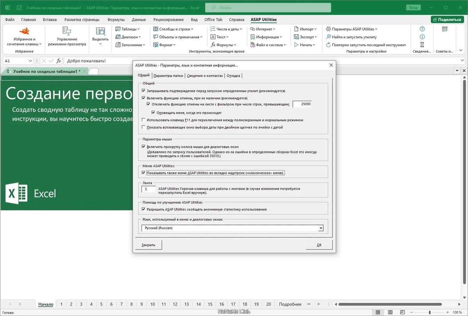This screenshot has width=468, height=316.
Task: Open Импорт utilities menu
Action: point(305,29)
